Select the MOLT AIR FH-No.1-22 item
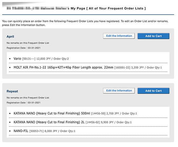This screenshot has width=178, height=147. (x=63, y=68)
